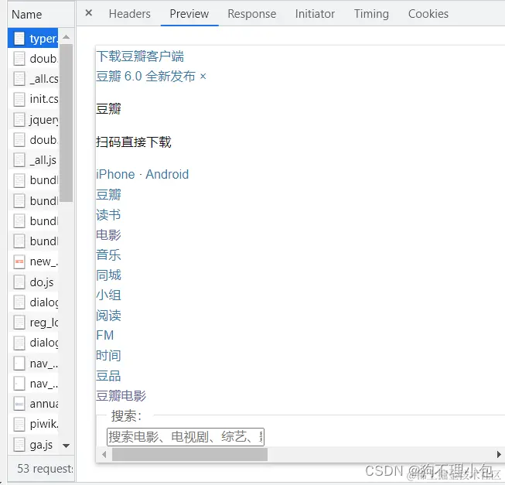Select the annua request row
Image resolution: width=505 pixels, height=485 pixels.
click(x=33, y=404)
